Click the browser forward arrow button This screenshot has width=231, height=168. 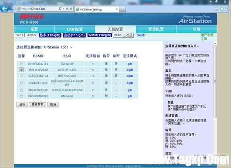[x=12, y=9]
